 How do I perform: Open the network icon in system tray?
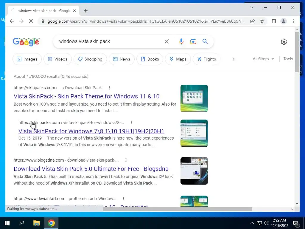(259, 223)
